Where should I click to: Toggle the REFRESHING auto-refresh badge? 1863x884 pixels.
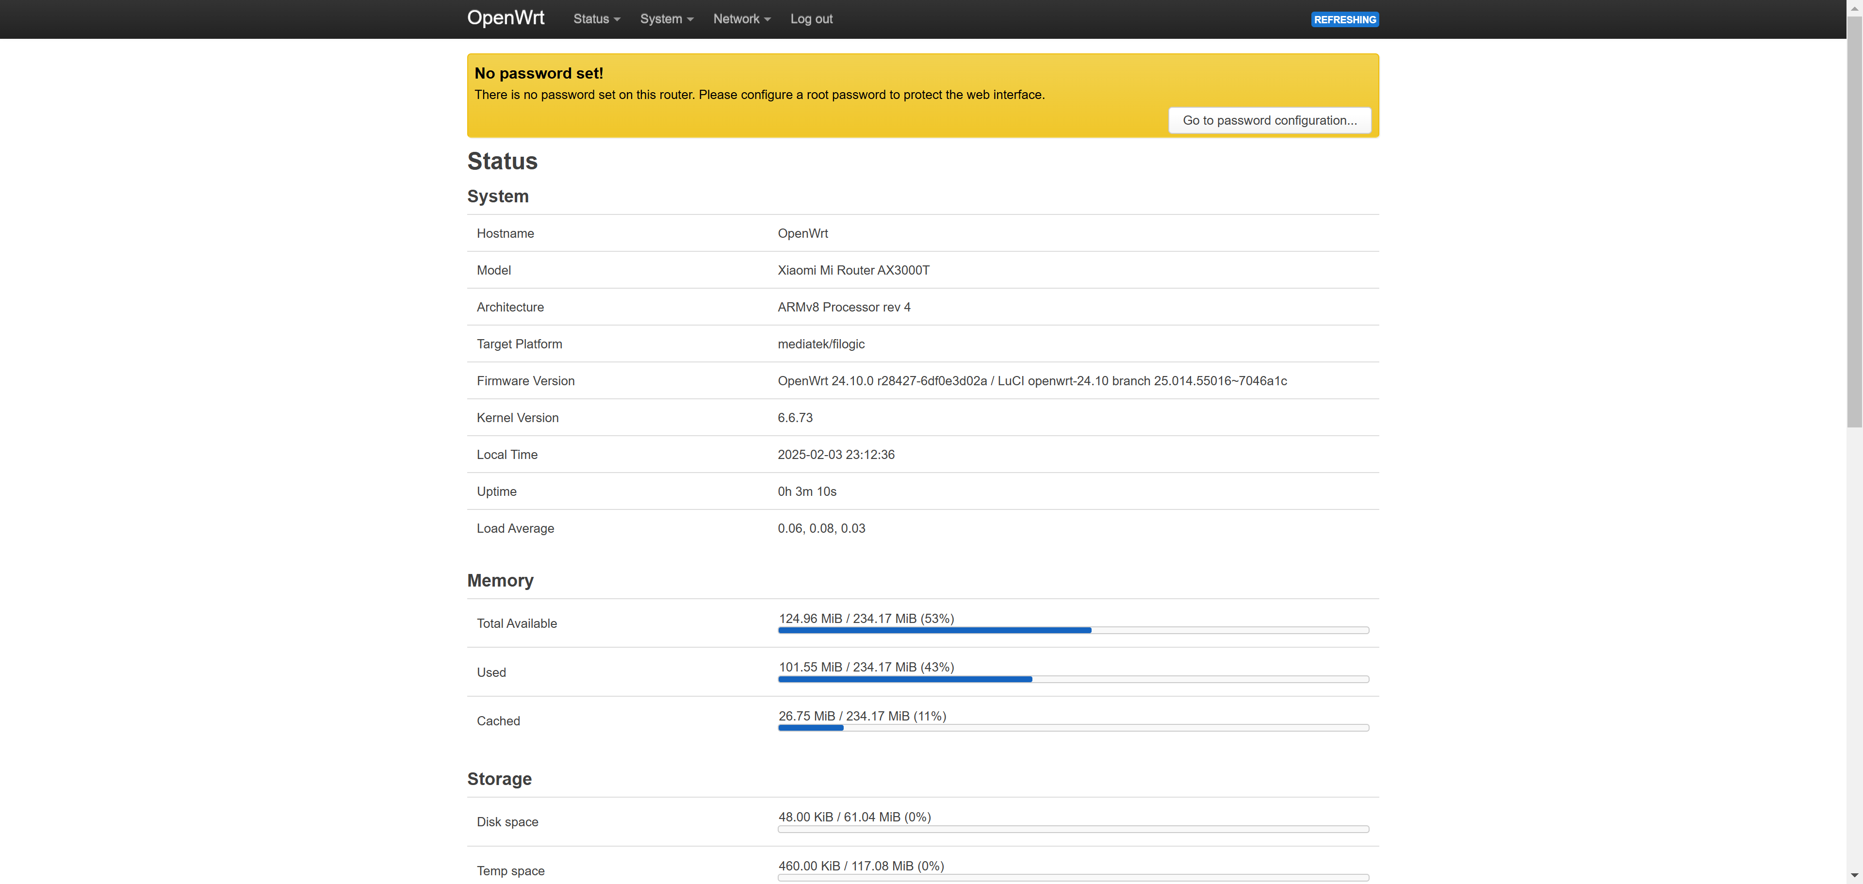click(1344, 19)
